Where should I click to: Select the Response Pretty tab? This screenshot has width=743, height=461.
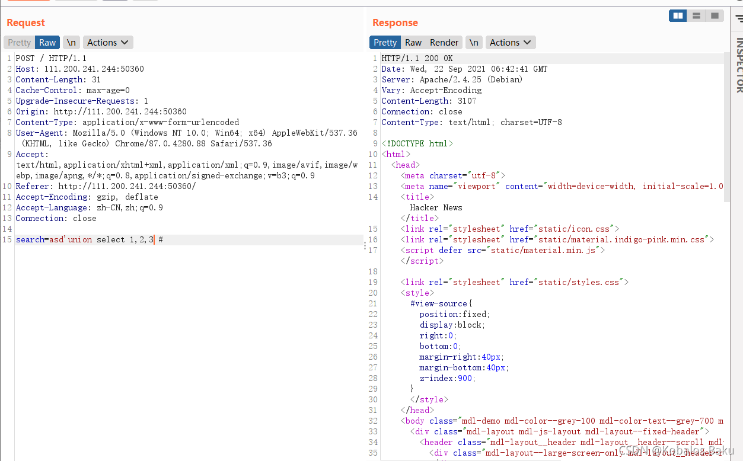click(x=385, y=43)
